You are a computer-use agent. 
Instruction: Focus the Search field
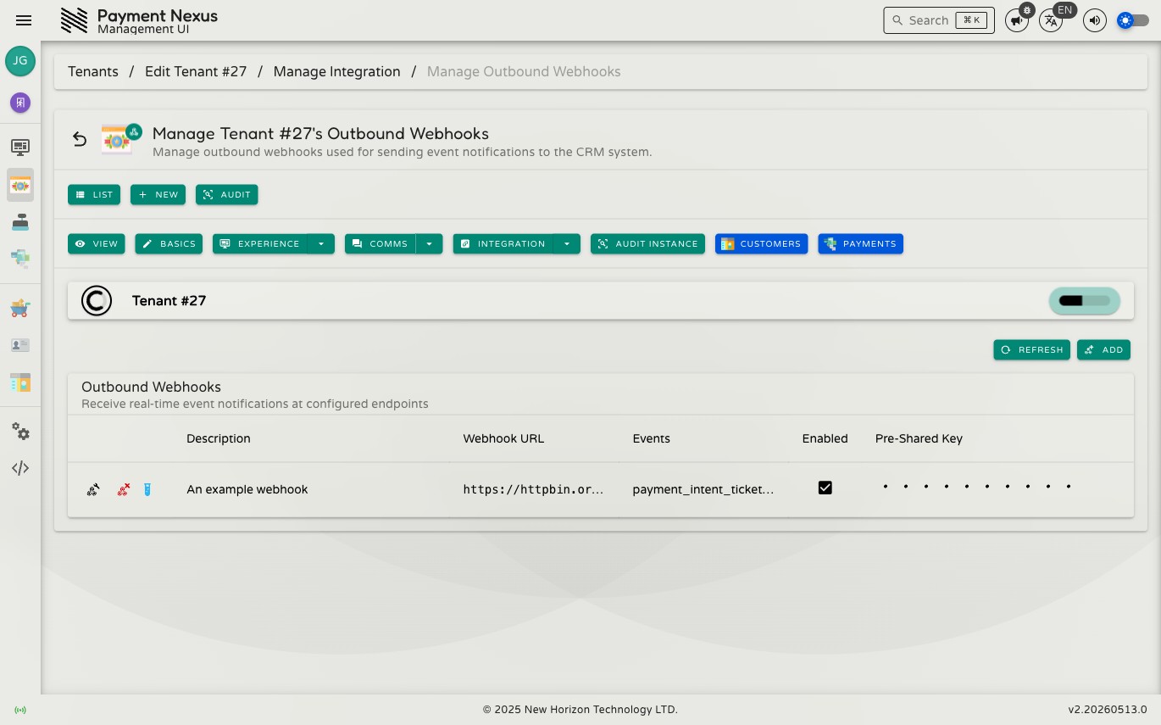coord(939,20)
